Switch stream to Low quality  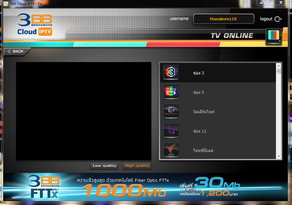point(104,166)
